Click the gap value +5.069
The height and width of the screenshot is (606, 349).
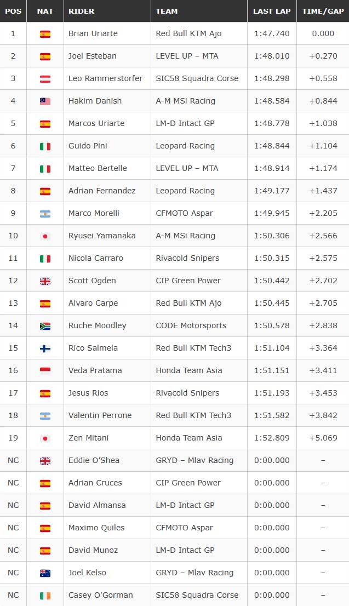pos(323,438)
